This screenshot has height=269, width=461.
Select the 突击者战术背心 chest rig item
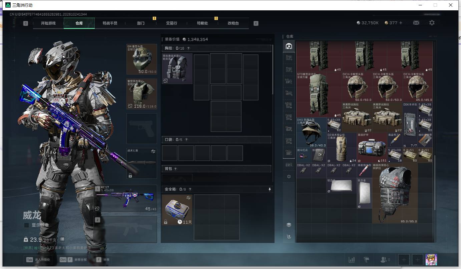[177, 68]
